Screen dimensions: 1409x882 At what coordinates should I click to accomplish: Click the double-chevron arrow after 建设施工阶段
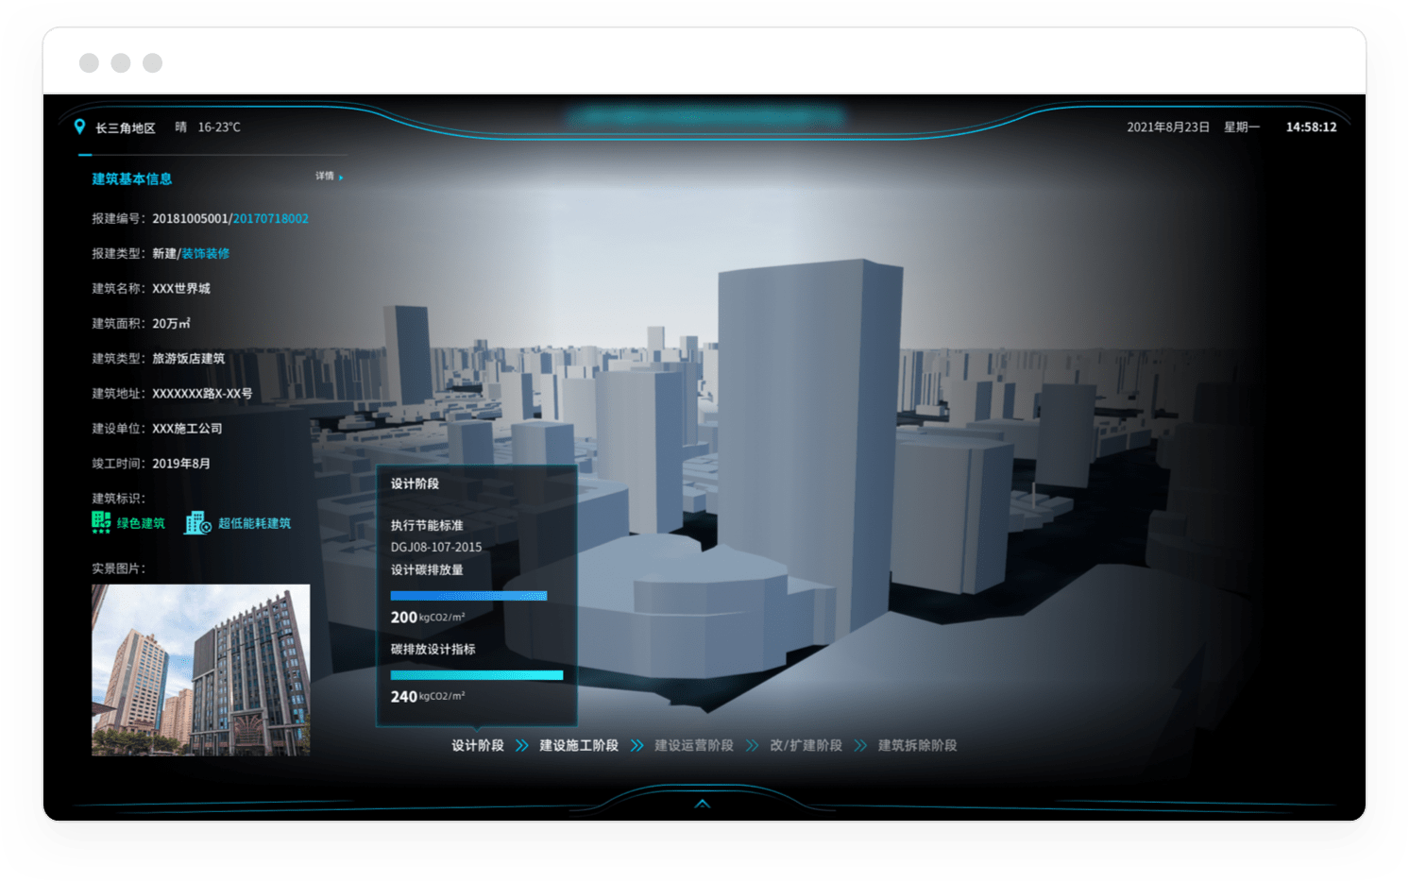coord(637,746)
